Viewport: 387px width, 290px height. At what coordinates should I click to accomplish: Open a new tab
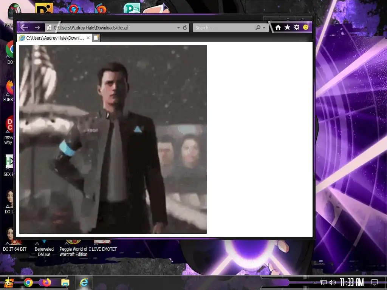click(x=96, y=38)
